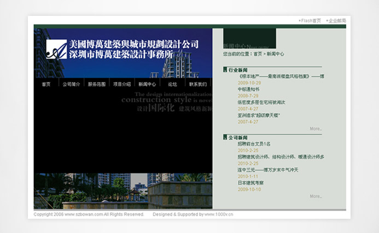Open the 企业邮局 link at top right
This screenshot has height=233, width=379.
[x=336, y=20]
